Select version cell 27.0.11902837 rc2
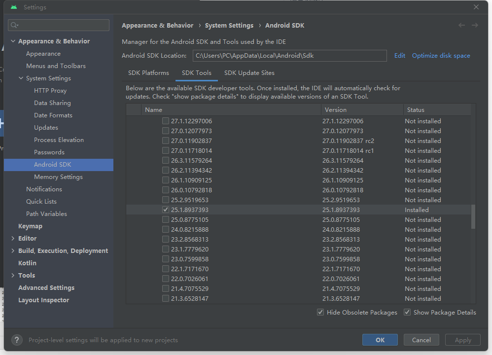 pyautogui.click(x=348, y=141)
